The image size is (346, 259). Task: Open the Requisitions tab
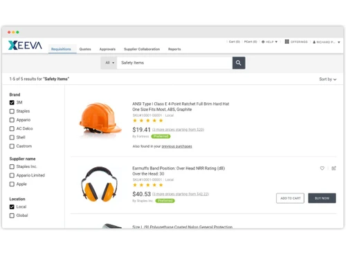[x=61, y=49]
